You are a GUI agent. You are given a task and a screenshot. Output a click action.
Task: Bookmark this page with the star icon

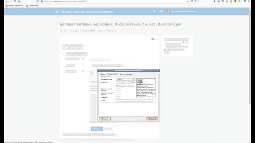pos(196,1)
